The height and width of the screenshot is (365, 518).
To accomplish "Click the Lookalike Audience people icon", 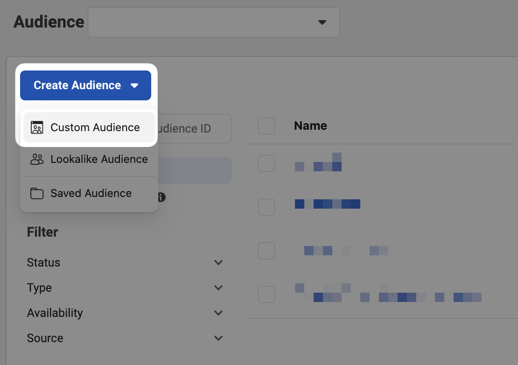I will 37,159.
